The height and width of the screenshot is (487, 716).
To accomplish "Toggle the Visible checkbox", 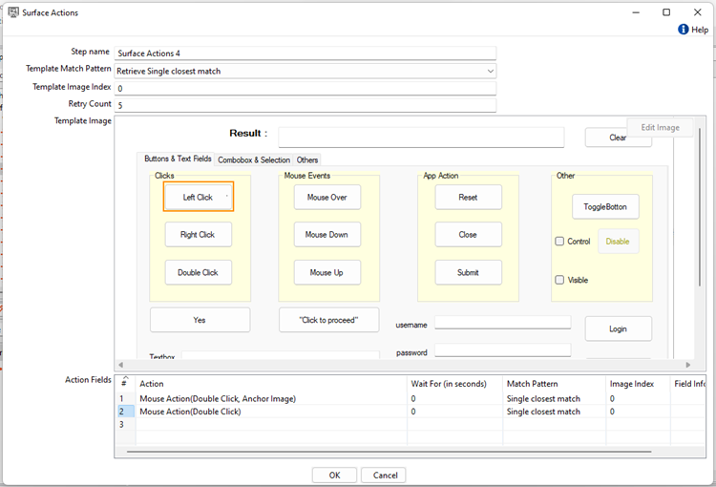I will pos(560,280).
